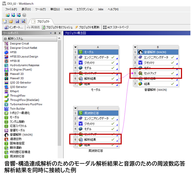Select 音響解析 (WAON) in toolbox

tap(21, 135)
